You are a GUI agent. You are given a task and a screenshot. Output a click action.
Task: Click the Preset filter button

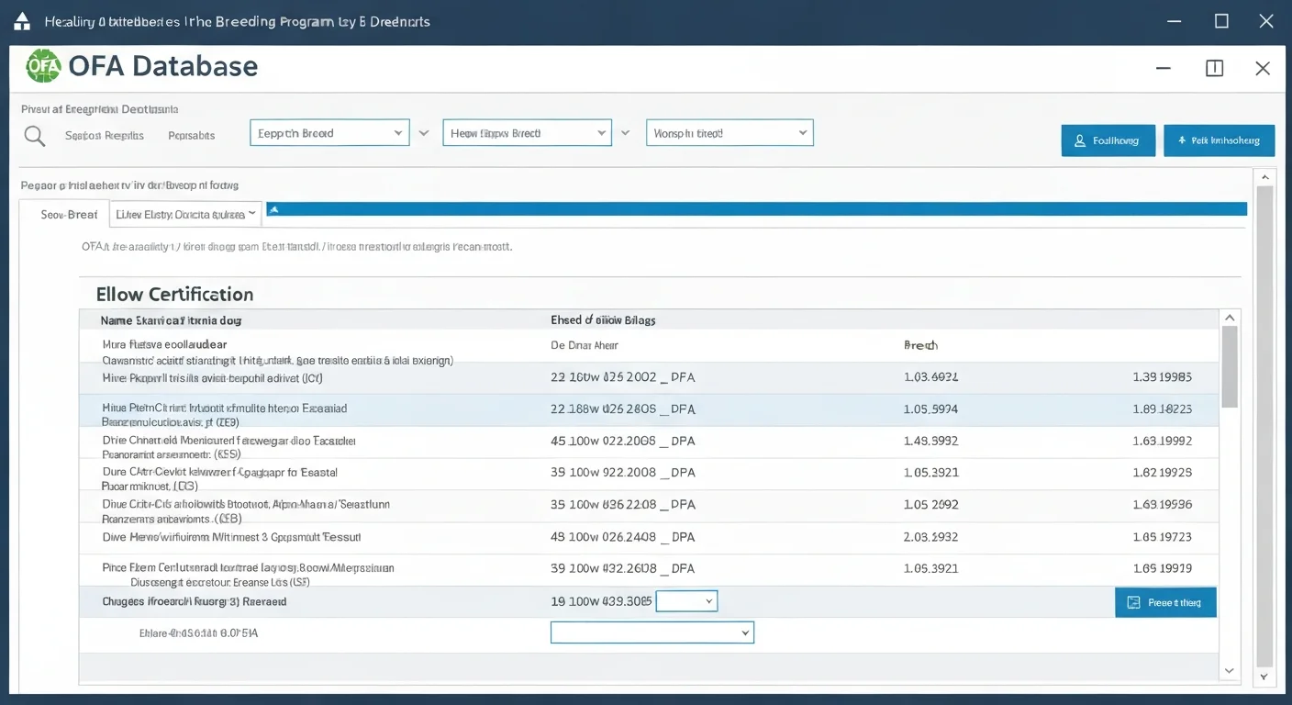[x=1165, y=601]
